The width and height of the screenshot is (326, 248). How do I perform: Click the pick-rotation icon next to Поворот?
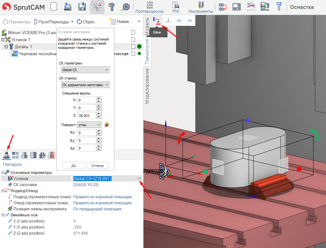(107, 125)
